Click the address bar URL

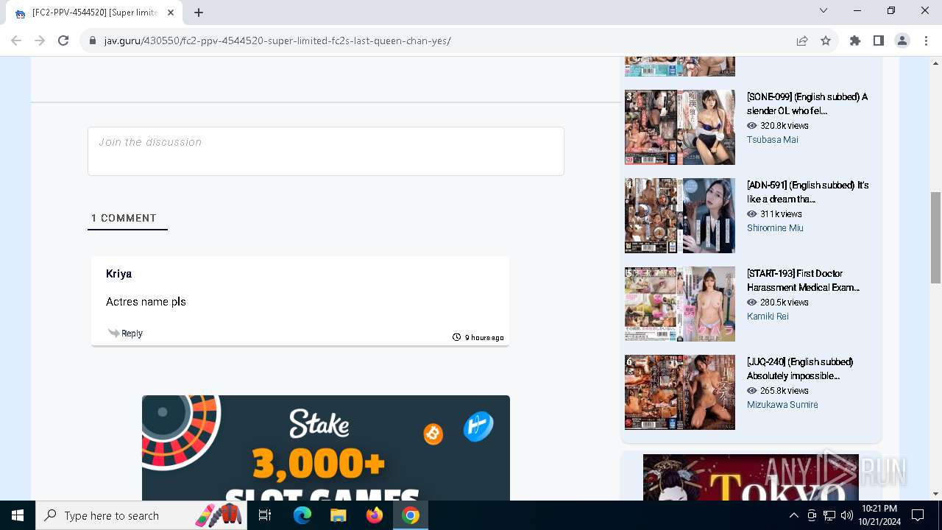277,40
